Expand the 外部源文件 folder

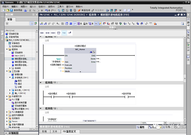coord(7,96)
